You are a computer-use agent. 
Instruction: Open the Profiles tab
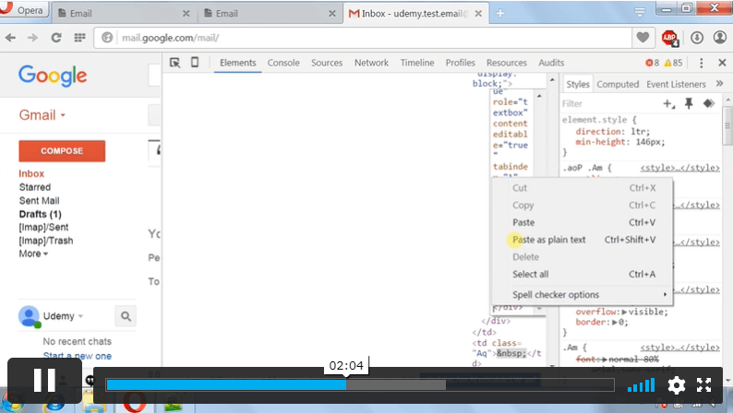coord(460,63)
